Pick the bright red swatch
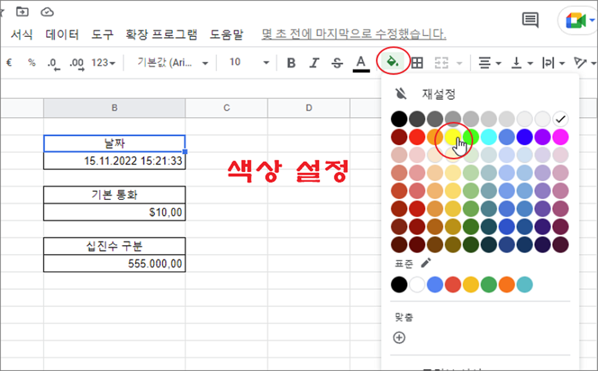Image resolution: width=598 pixels, height=371 pixels. pos(417,137)
